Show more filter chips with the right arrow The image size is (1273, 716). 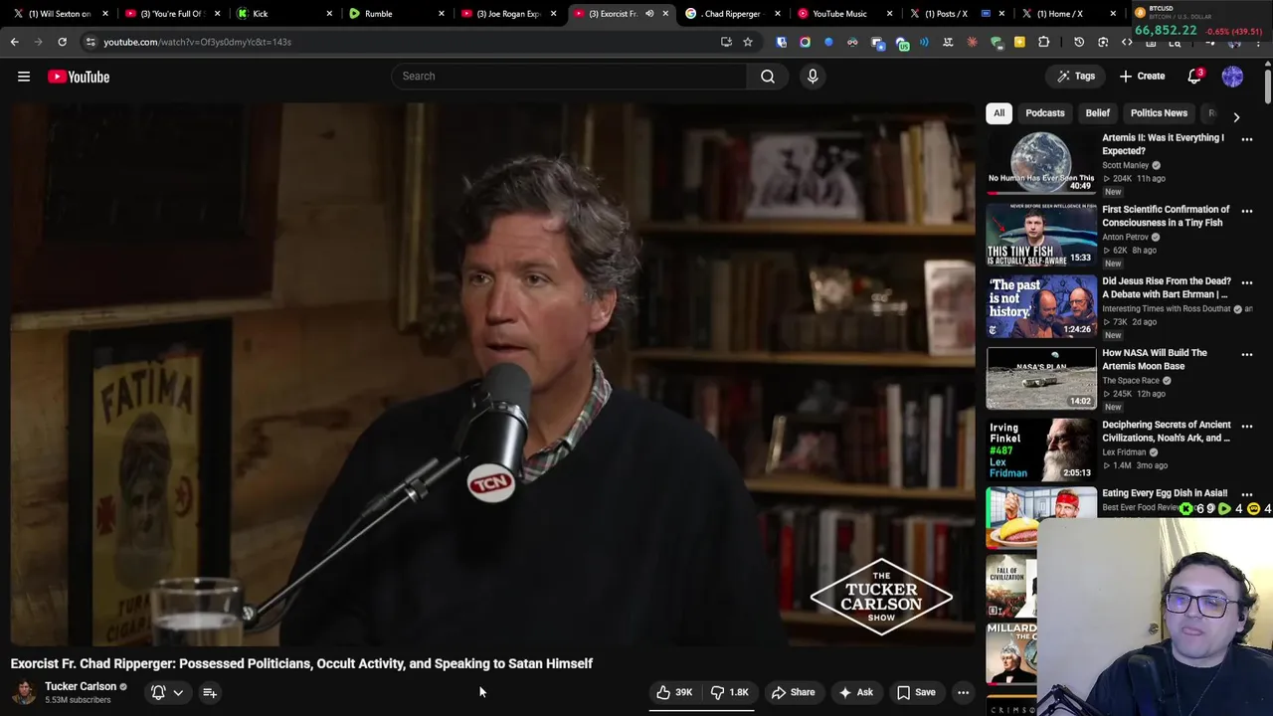(x=1236, y=116)
